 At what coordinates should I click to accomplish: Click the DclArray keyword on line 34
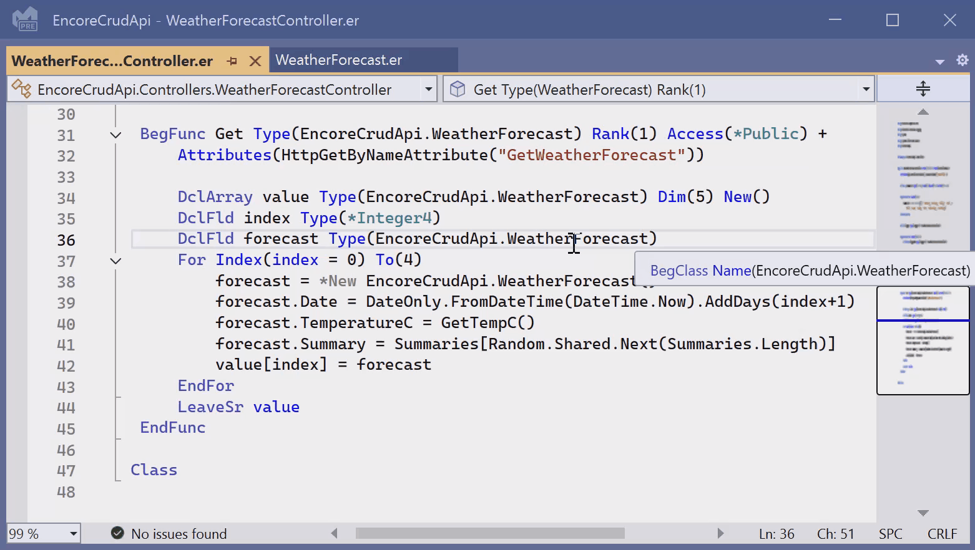(215, 196)
